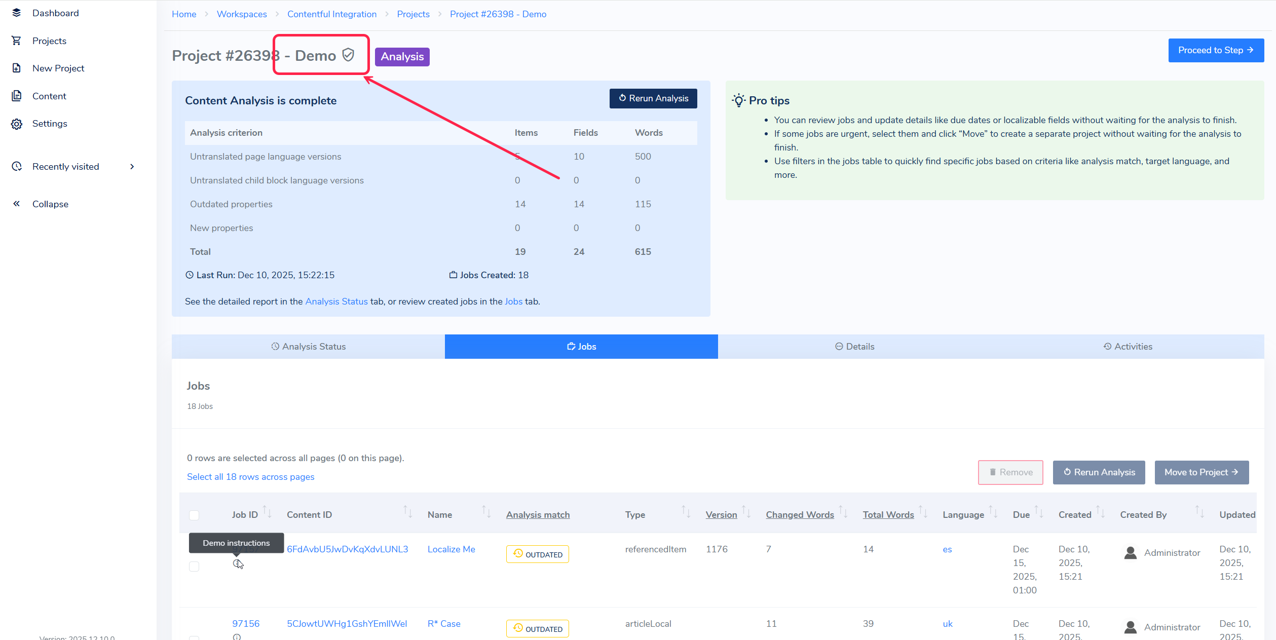1276x640 pixels.
Task: Click Rerun Analysis in the analysis panel
Action: 653,98
